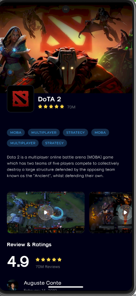Tap the home indicator bar at bottom
The image size is (136, 296).
tap(66, 287)
